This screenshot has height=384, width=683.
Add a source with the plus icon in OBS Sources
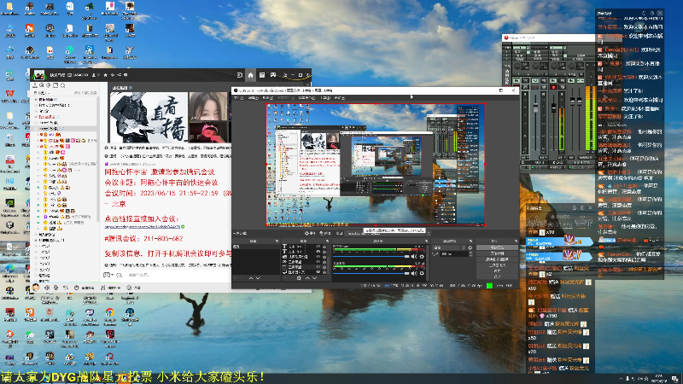tap(285, 278)
